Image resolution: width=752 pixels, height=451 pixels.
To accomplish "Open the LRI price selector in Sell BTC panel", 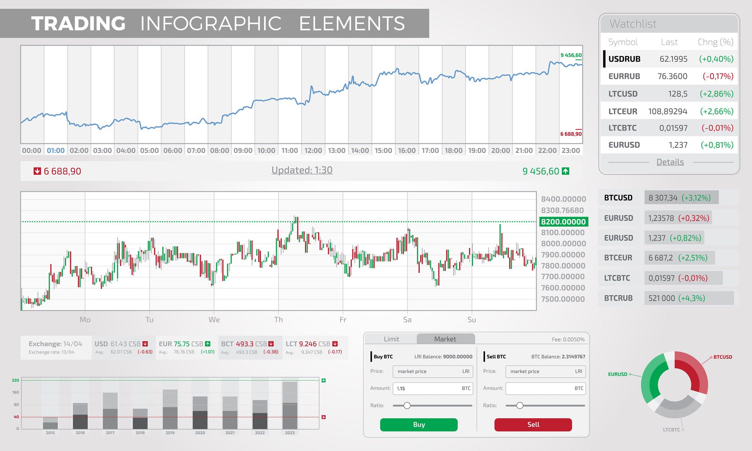I will 579,371.
